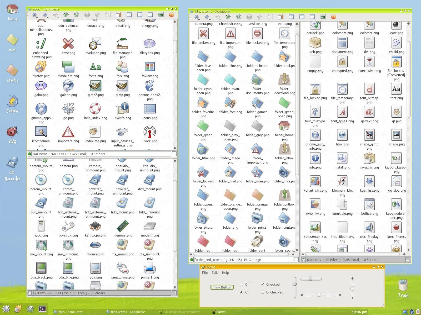Viewport: 421px width, 315px height.
Task: Open terminal emulator icon in filesystems Konqueror toolbar
Action: tap(323, 17)
